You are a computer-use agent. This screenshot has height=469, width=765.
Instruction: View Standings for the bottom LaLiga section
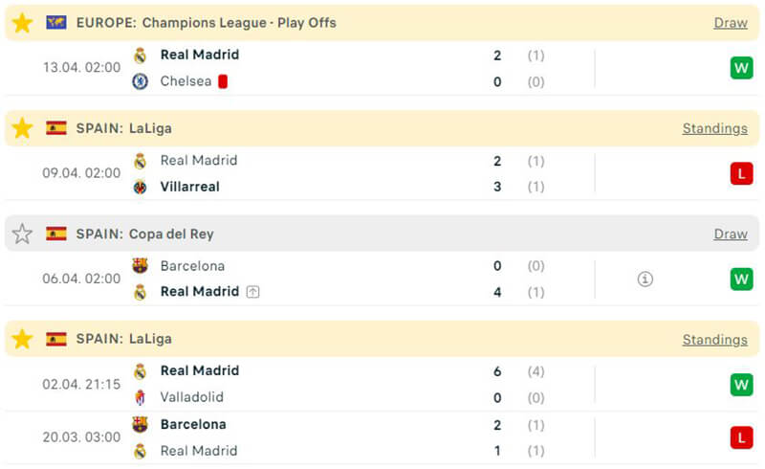coord(714,339)
